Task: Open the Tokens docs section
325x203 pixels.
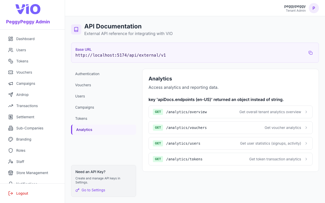Action: pyautogui.click(x=104, y=119)
